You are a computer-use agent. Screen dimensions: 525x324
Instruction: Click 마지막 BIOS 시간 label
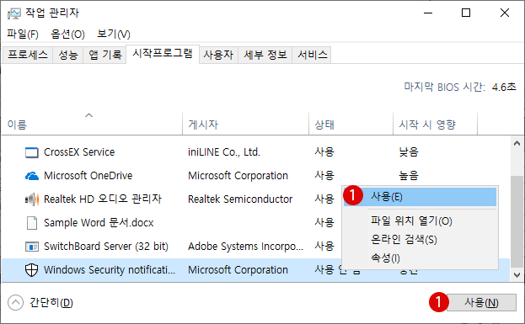(444, 87)
